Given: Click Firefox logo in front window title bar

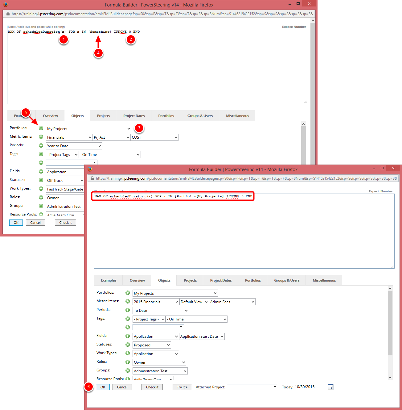Looking at the screenshot, I should tap(90, 169).
